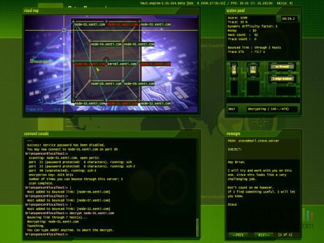This screenshot has width=324, height=243.
Task: Click the red node-11.xenti.com bounced host
Action: (123, 103)
